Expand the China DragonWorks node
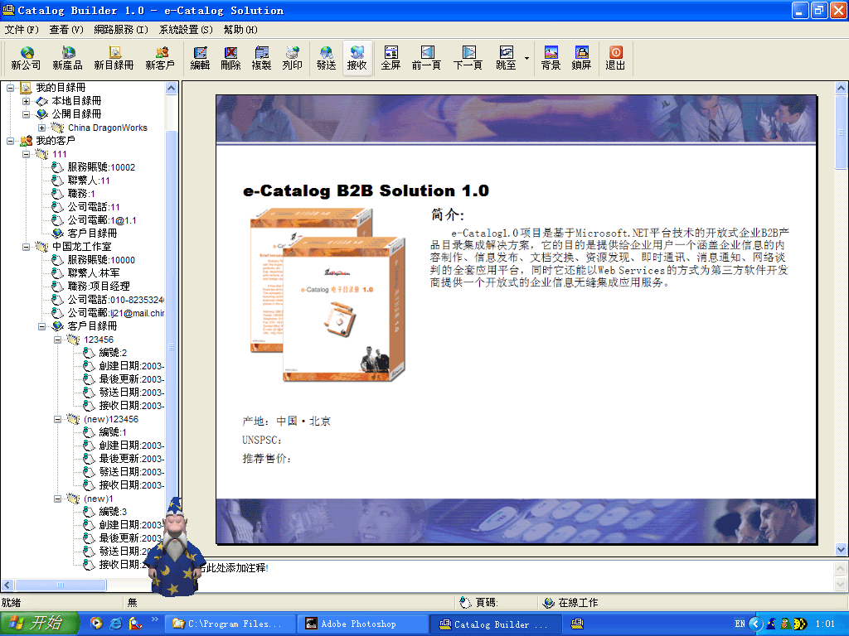 [x=41, y=128]
